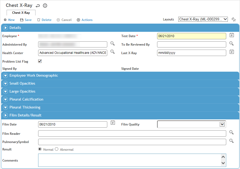The width and height of the screenshot is (240, 169).
Task: Collapse the Film Details/Result section
Action: click(5, 115)
